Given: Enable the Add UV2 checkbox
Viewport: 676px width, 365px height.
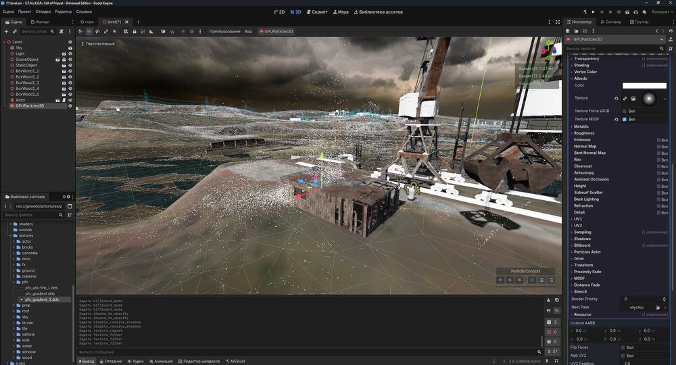Looking at the screenshot, I should 623,356.
